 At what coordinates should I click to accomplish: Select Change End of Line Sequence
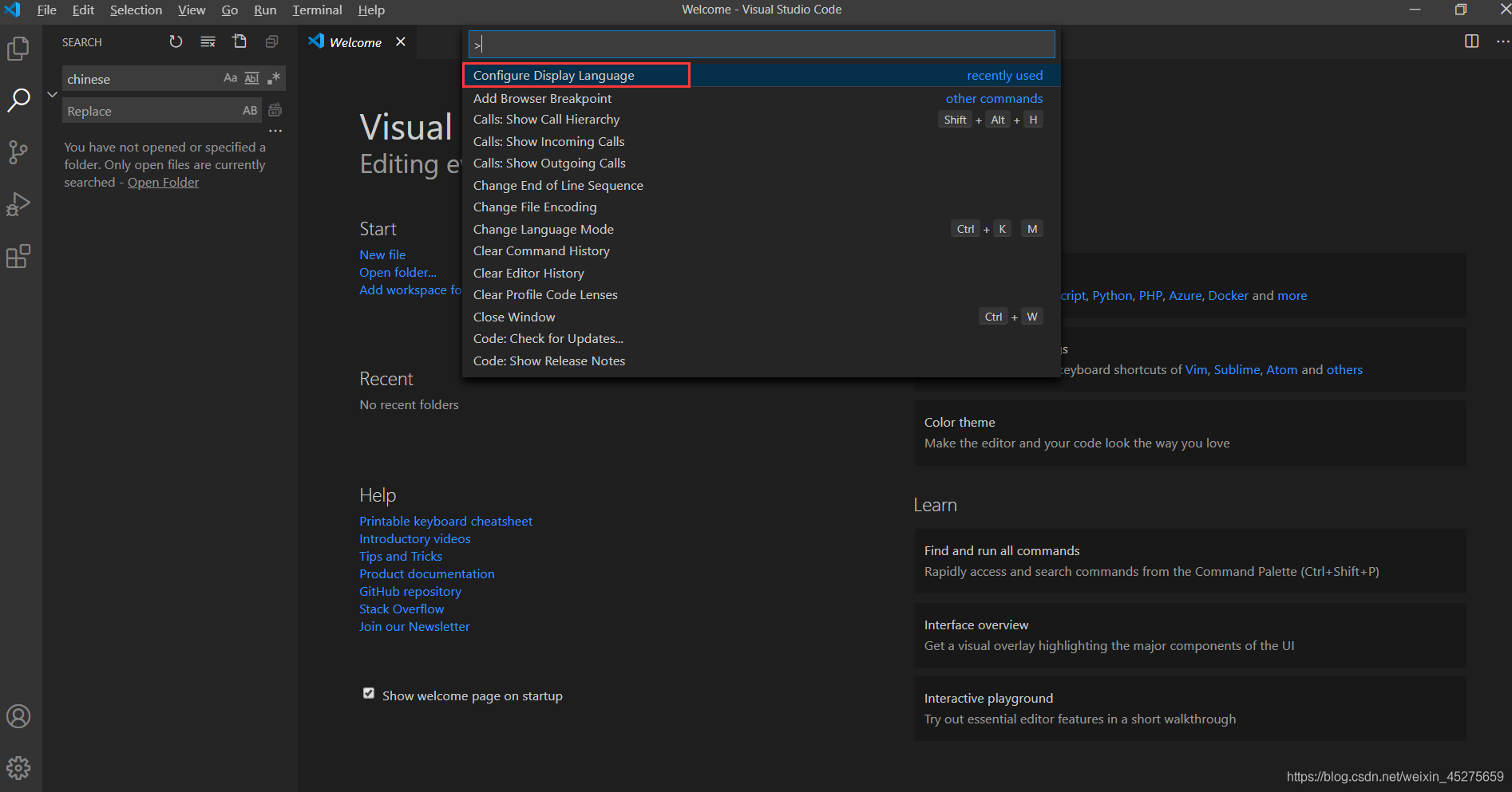(x=762, y=185)
